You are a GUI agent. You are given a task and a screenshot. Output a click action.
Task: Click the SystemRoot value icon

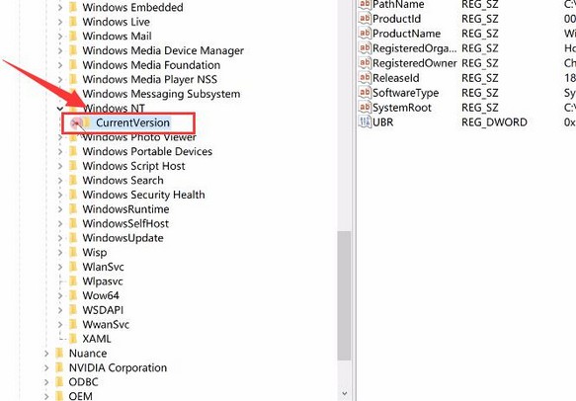365,108
